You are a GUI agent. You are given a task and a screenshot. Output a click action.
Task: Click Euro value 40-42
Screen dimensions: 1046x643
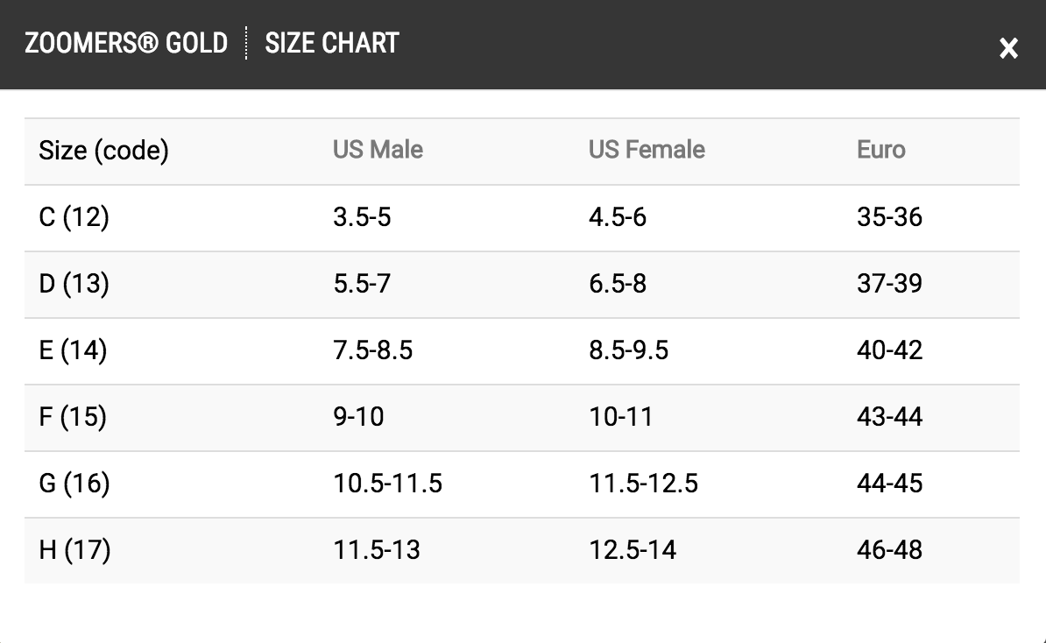coord(889,350)
